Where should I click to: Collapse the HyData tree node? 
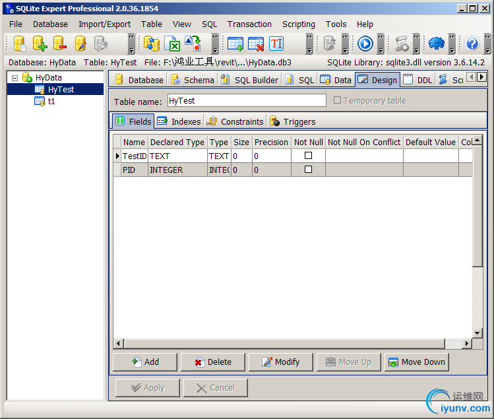[x=15, y=78]
